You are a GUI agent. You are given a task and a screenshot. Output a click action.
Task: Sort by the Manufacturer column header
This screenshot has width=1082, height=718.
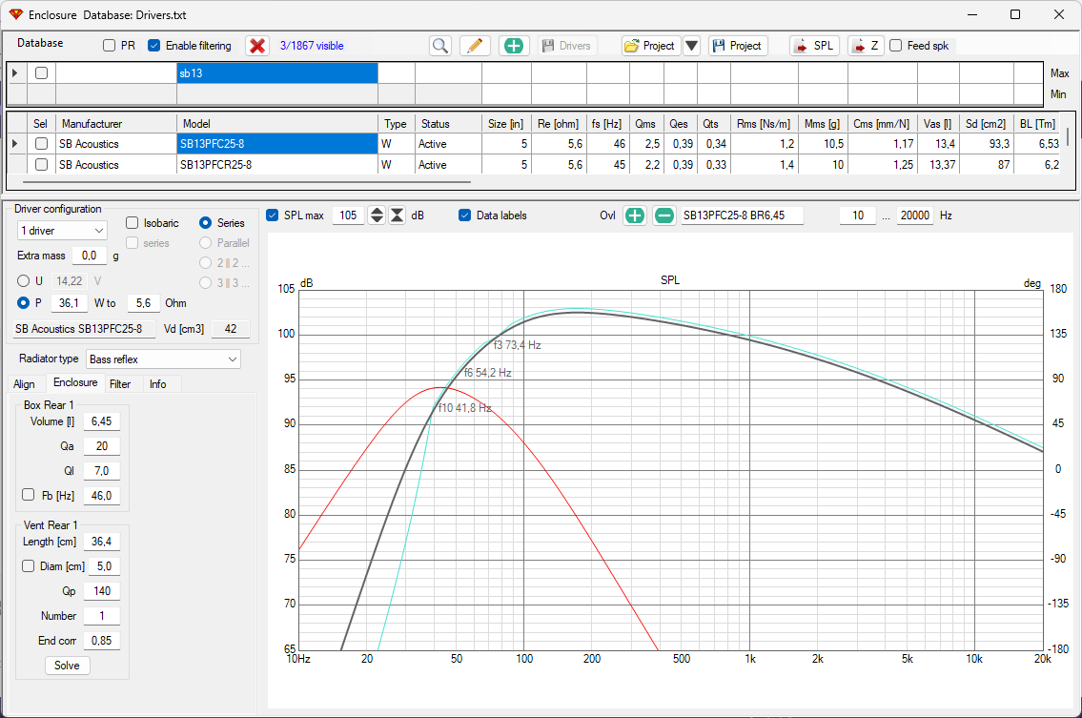116,124
